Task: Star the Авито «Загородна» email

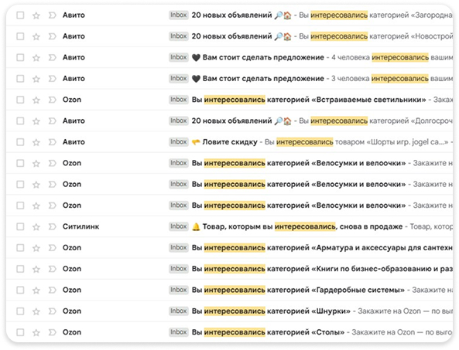Action: click(x=36, y=15)
